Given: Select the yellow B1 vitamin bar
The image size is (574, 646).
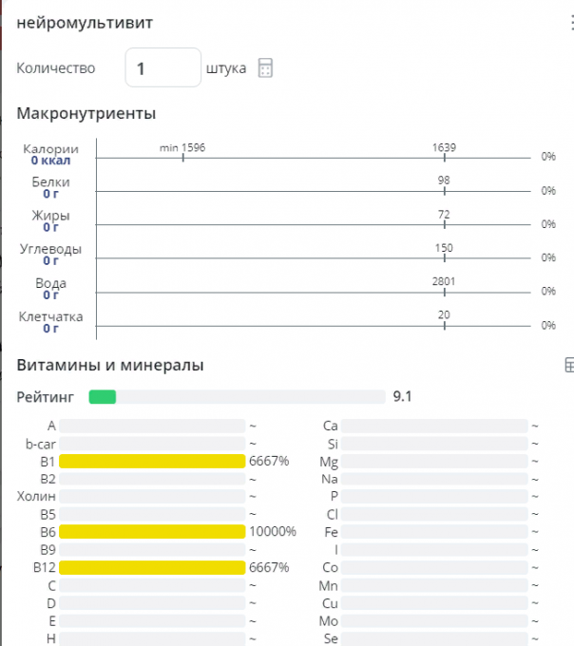Looking at the screenshot, I should [x=152, y=462].
